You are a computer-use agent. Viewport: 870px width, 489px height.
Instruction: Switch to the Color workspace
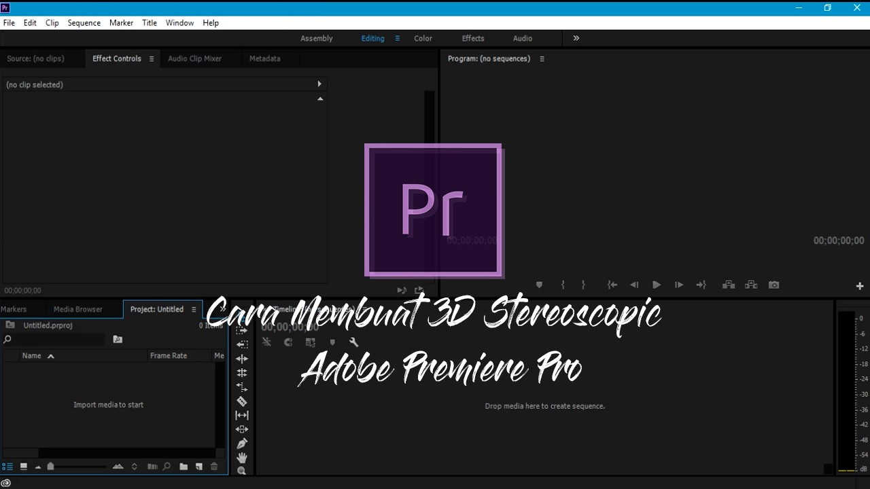pos(423,38)
